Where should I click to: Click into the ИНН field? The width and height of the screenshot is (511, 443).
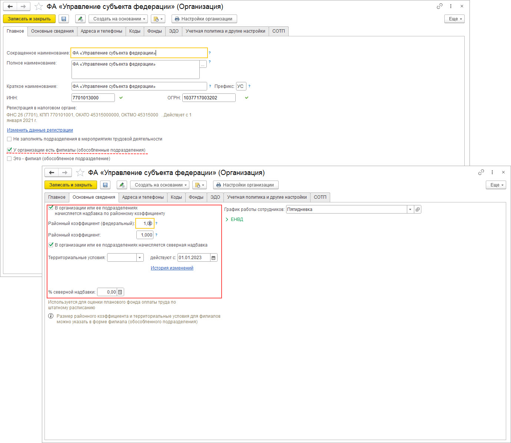[93, 98]
